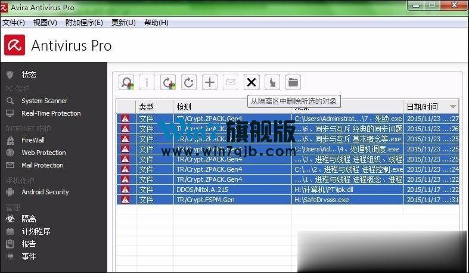Click the Android Security robot icon
Image resolution: width=469 pixels, height=273 pixels.
click(x=10, y=192)
